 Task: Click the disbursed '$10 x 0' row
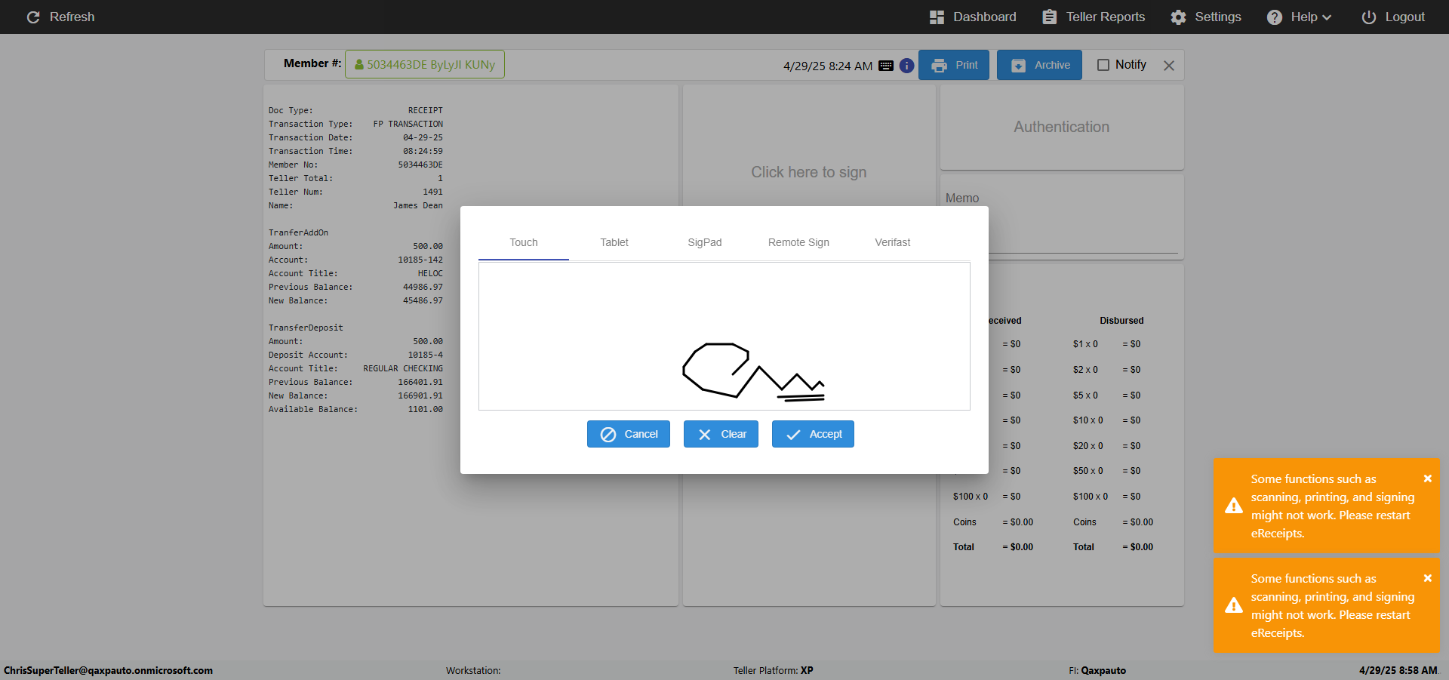pos(1106,420)
